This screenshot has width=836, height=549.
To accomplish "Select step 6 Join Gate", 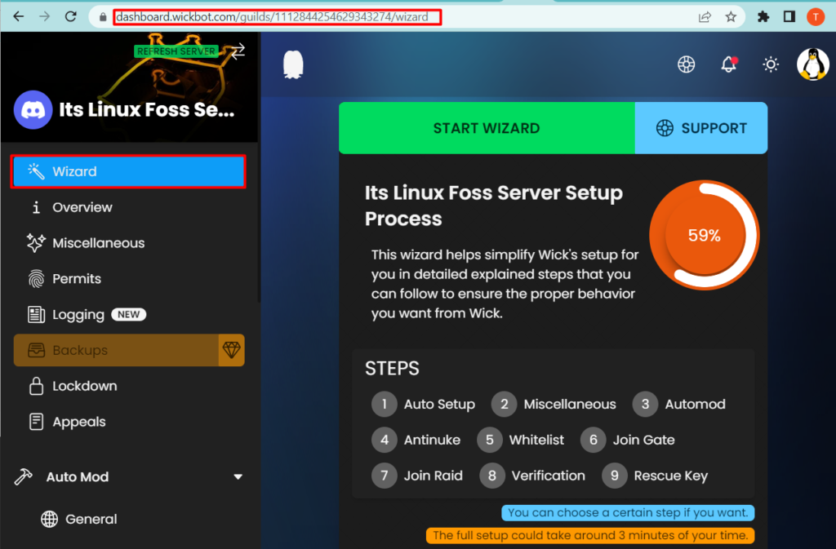I will coord(628,440).
